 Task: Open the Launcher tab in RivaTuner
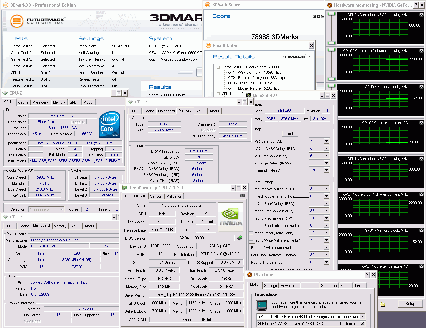point(310,286)
